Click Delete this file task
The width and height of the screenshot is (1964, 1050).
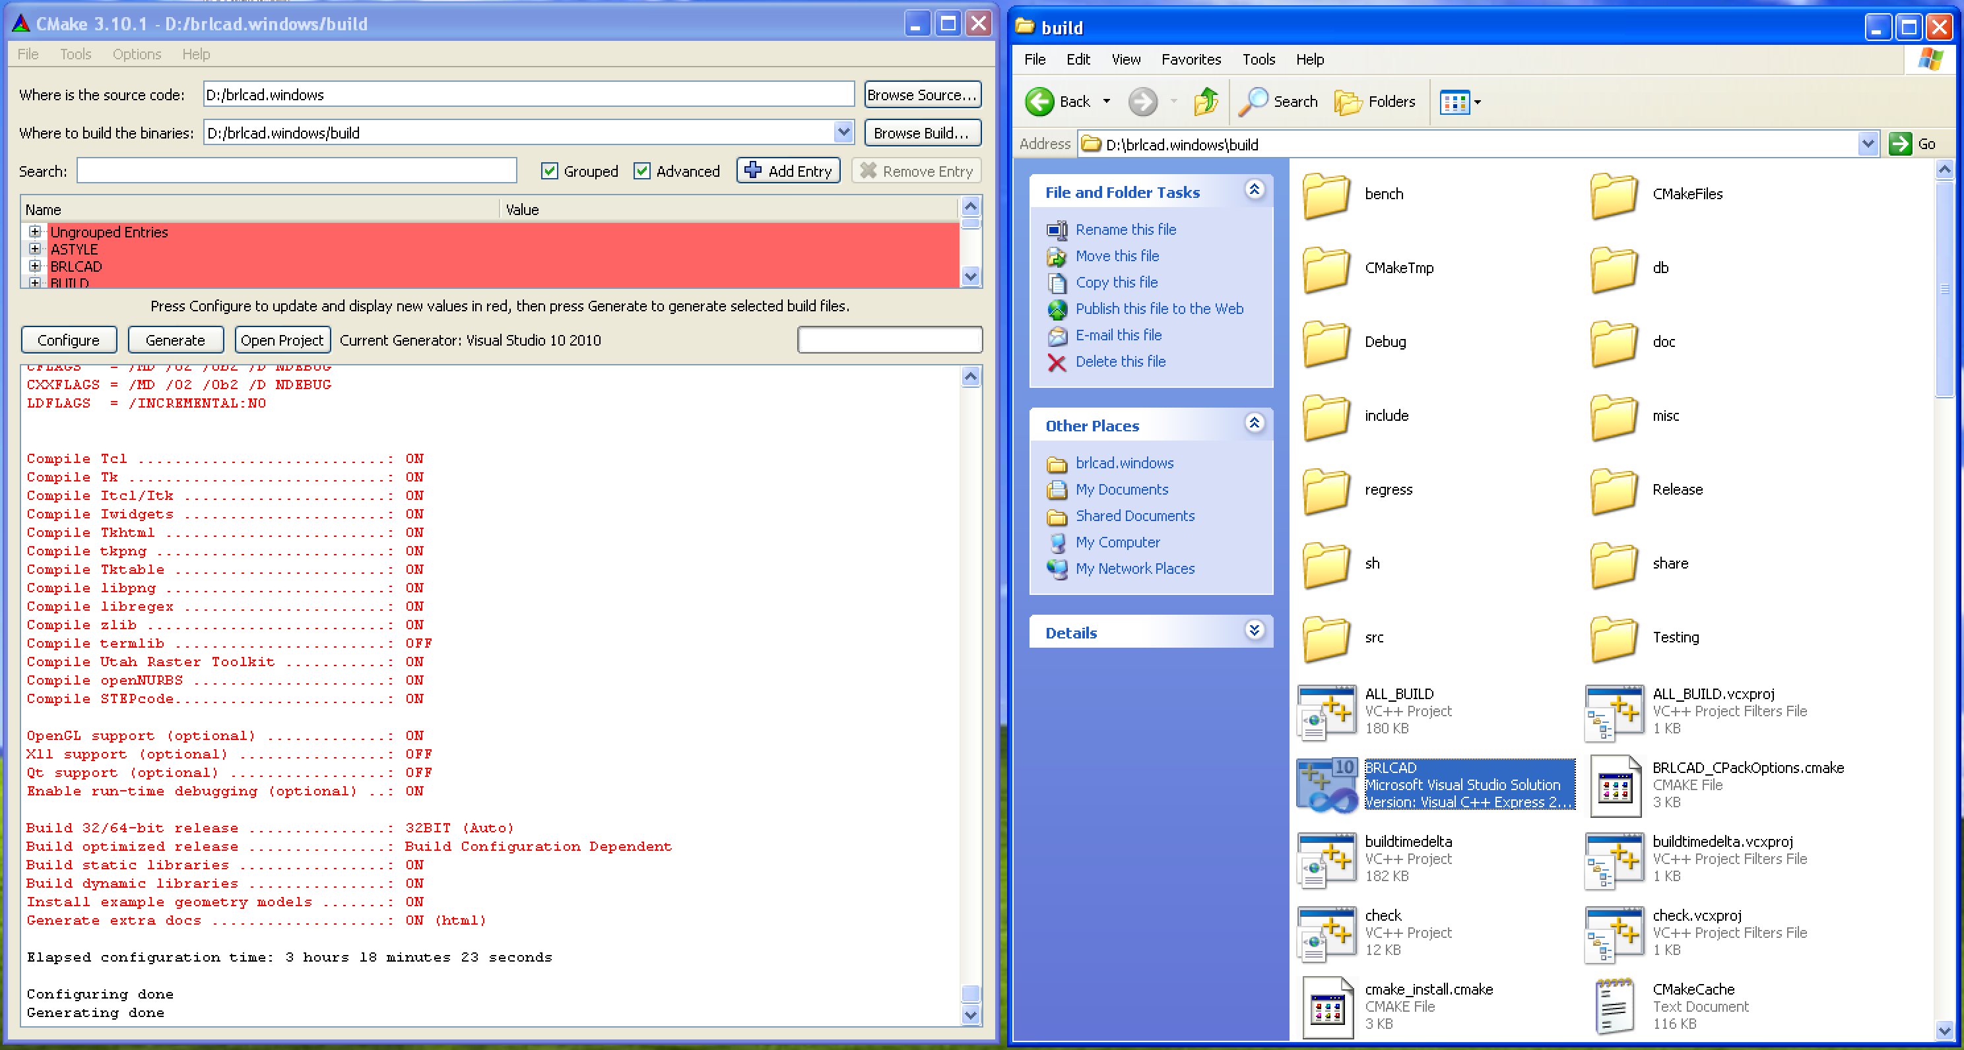point(1120,361)
